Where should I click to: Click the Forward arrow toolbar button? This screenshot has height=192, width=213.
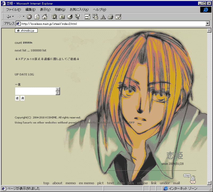[x=19, y=17]
